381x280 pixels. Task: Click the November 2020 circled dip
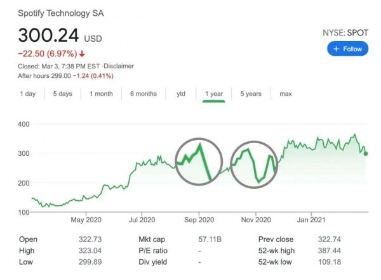[x=258, y=181]
